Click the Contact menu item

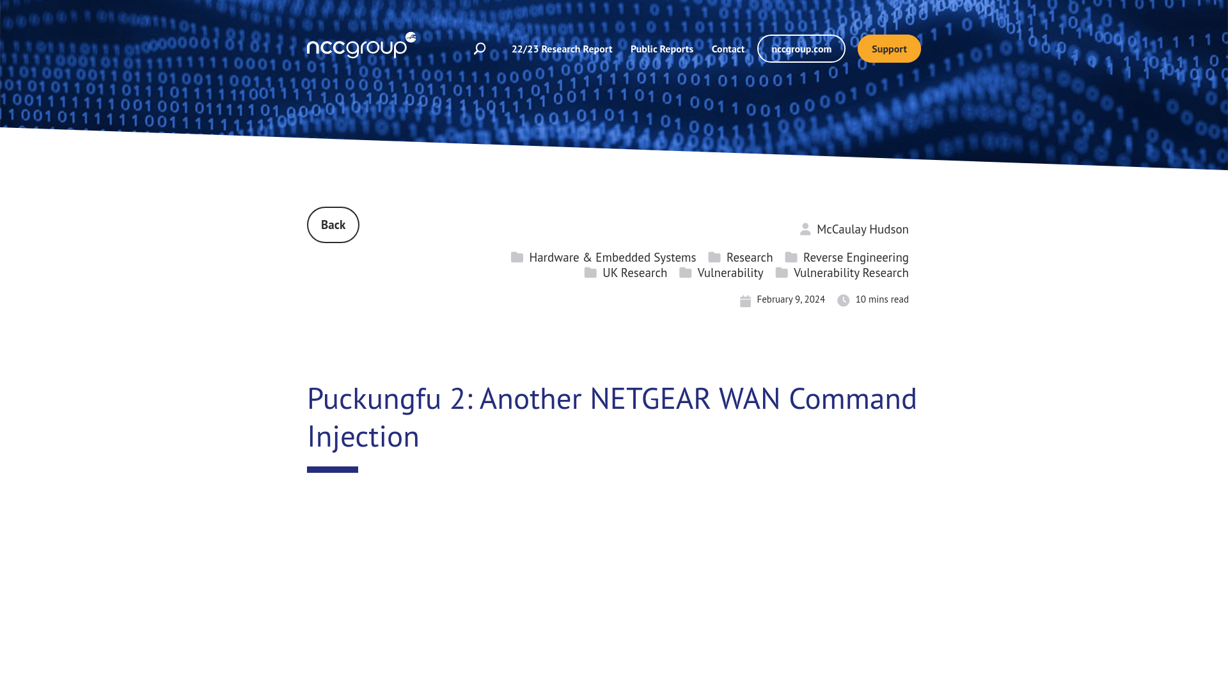727,48
